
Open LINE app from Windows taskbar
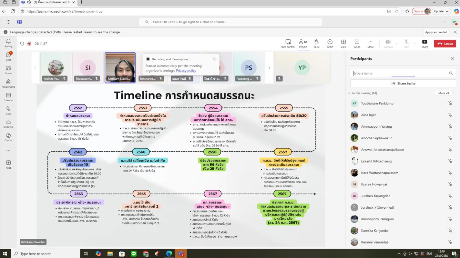pos(134,254)
